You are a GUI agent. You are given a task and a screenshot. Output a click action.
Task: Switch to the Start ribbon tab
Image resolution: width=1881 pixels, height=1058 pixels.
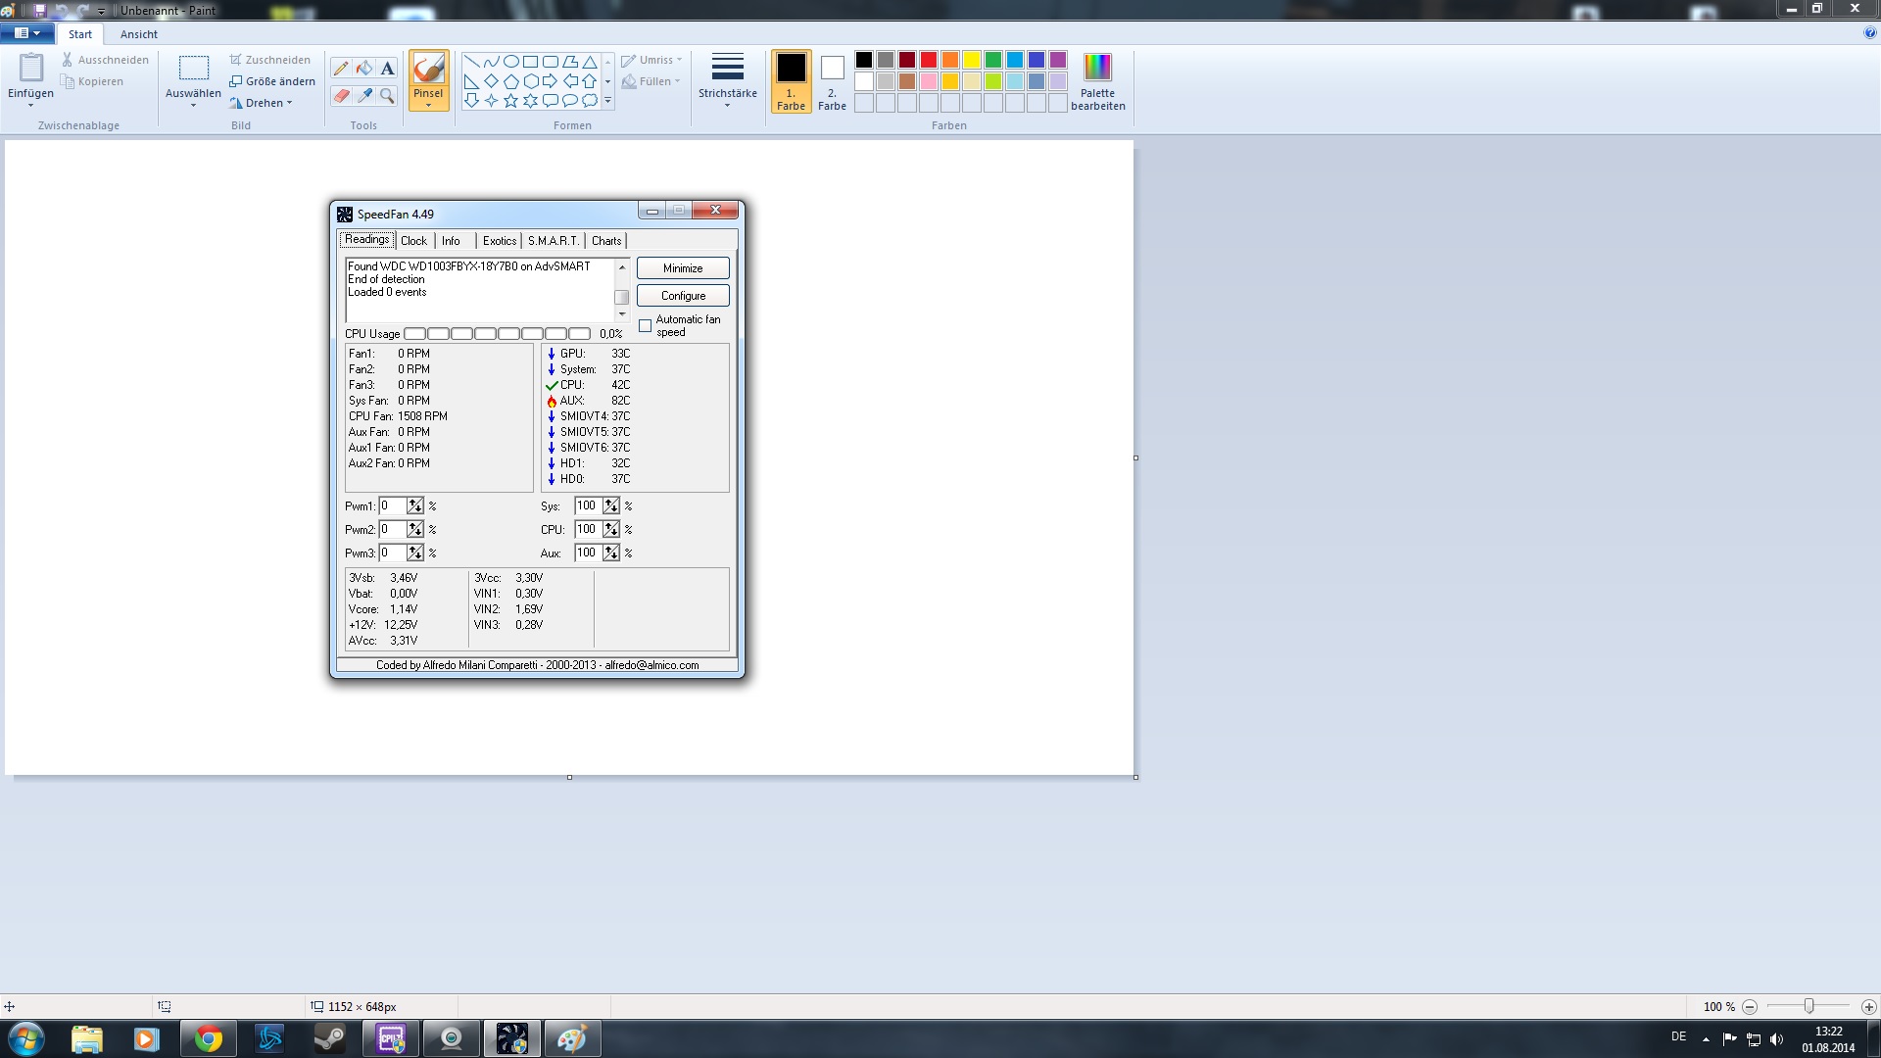pyautogui.click(x=80, y=34)
